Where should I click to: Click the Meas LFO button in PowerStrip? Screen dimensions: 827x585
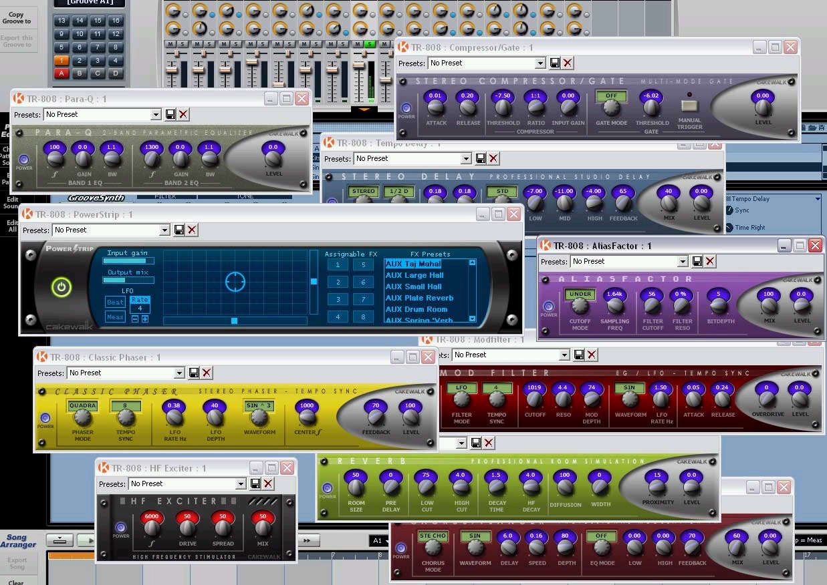(x=116, y=317)
